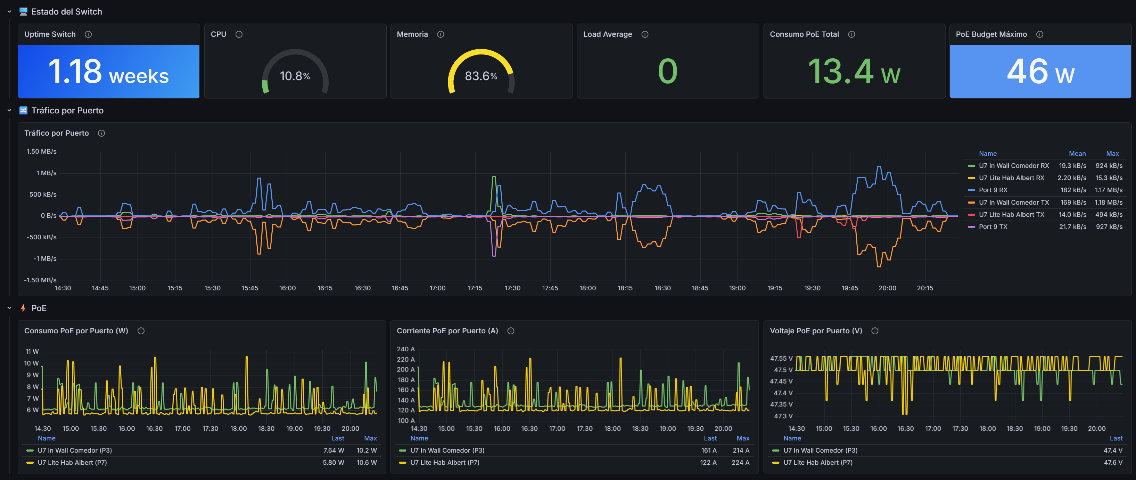1136x480 pixels.
Task: Toggle U7 In Wall Comedor RX series in traffic legend
Action: [x=1014, y=166]
